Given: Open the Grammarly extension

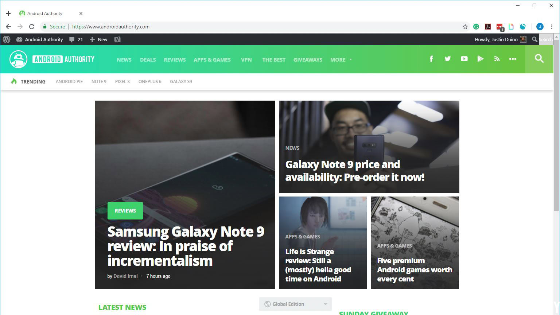Looking at the screenshot, I should point(476,27).
